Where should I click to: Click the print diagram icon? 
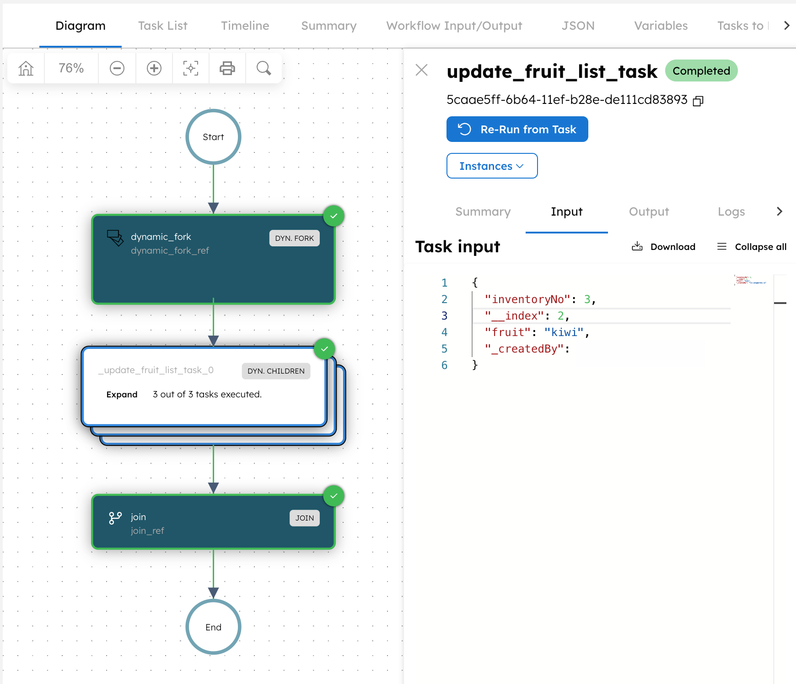tap(227, 68)
